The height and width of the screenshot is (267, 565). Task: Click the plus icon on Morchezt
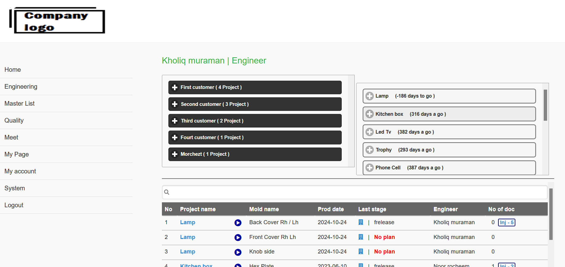[x=175, y=154]
